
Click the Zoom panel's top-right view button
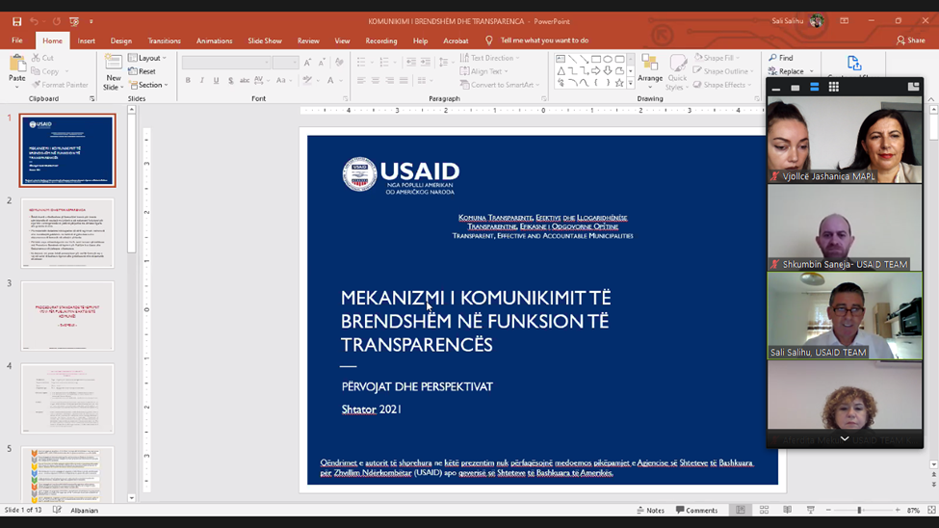point(913,88)
